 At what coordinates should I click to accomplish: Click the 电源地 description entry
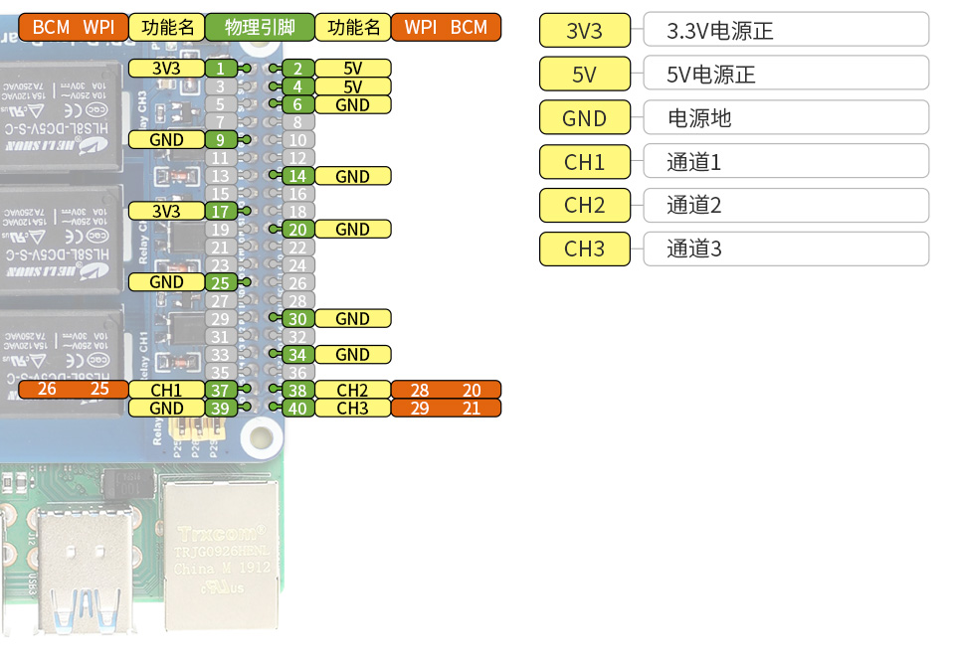(x=786, y=117)
